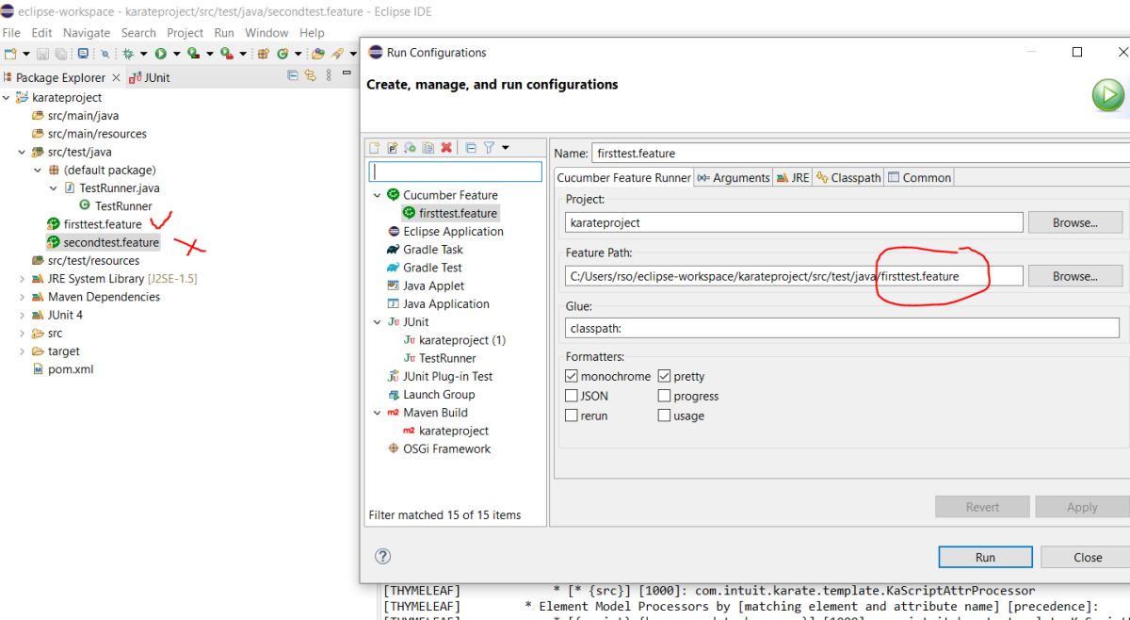Viewport: 1130px width, 620px height.
Task: Open filter dropdown arrow in configurations toolbar
Action: 505,148
